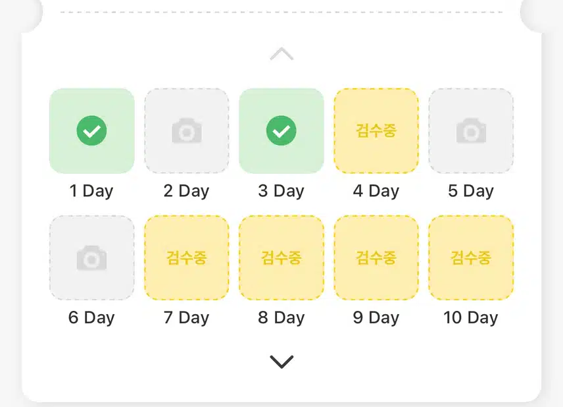The image size is (563, 407).
Task: Click the "10 Day" label
Action: pos(471,318)
